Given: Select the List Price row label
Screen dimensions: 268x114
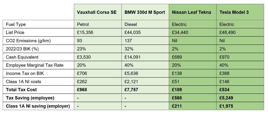Looking at the screenshot, I should [x=15, y=32].
